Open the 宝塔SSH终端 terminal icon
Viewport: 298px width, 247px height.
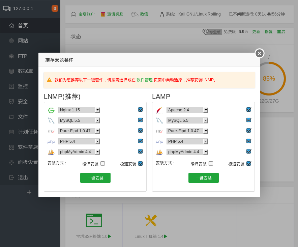point(94,220)
